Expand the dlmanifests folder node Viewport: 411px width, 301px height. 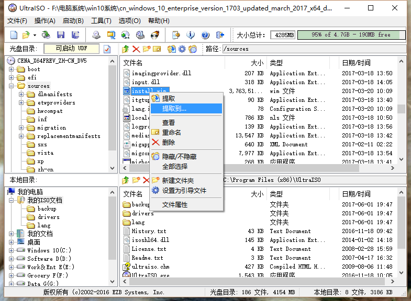pos(21,95)
